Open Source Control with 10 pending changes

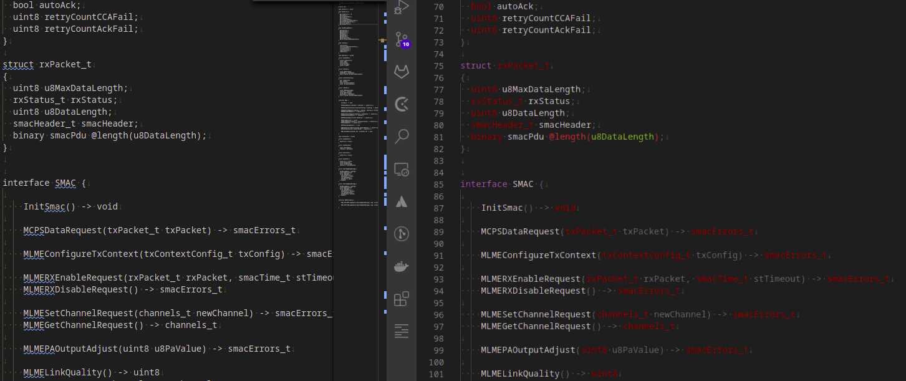pos(402,40)
